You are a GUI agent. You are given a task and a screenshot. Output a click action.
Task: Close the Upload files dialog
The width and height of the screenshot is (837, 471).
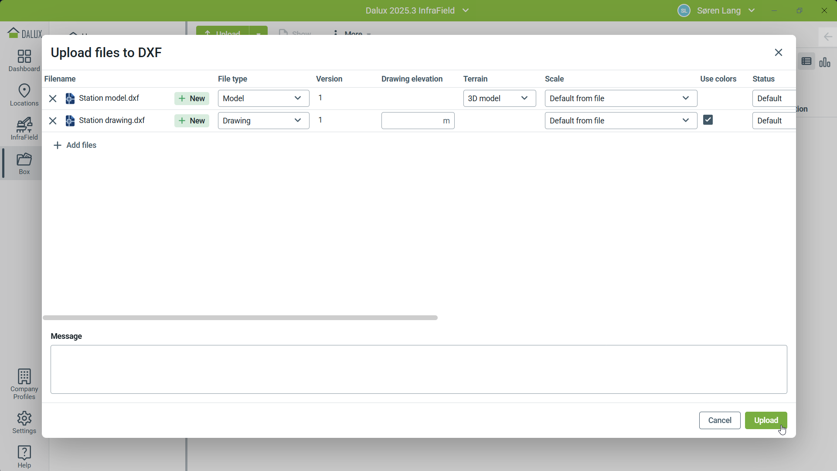[x=779, y=52]
